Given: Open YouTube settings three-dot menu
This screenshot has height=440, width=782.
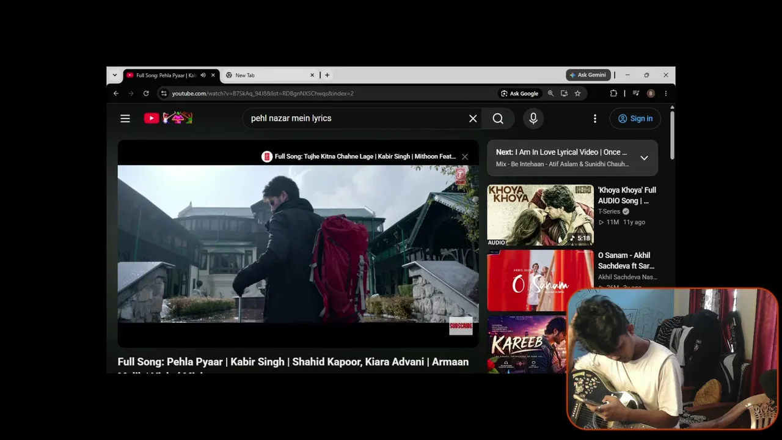Looking at the screenshot, I should pos(595,119).
